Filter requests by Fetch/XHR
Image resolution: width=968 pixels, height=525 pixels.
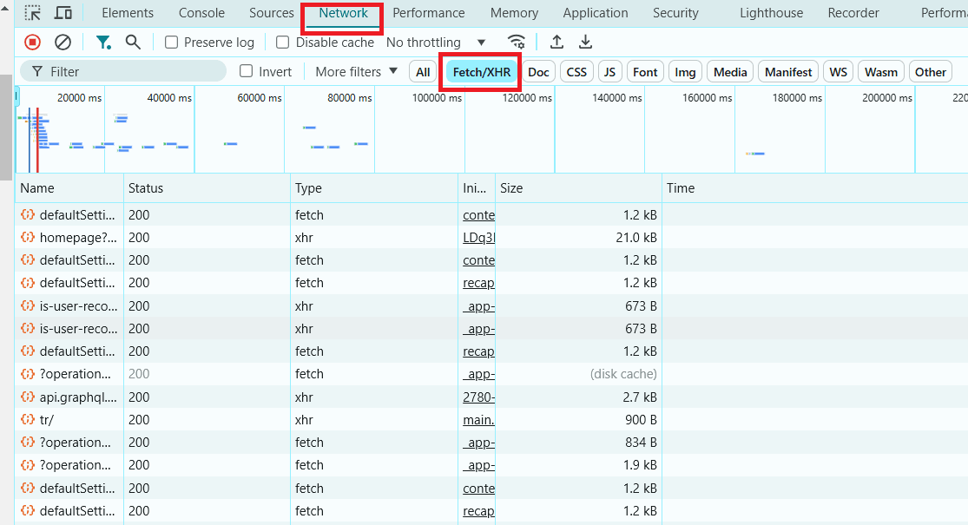482,71
